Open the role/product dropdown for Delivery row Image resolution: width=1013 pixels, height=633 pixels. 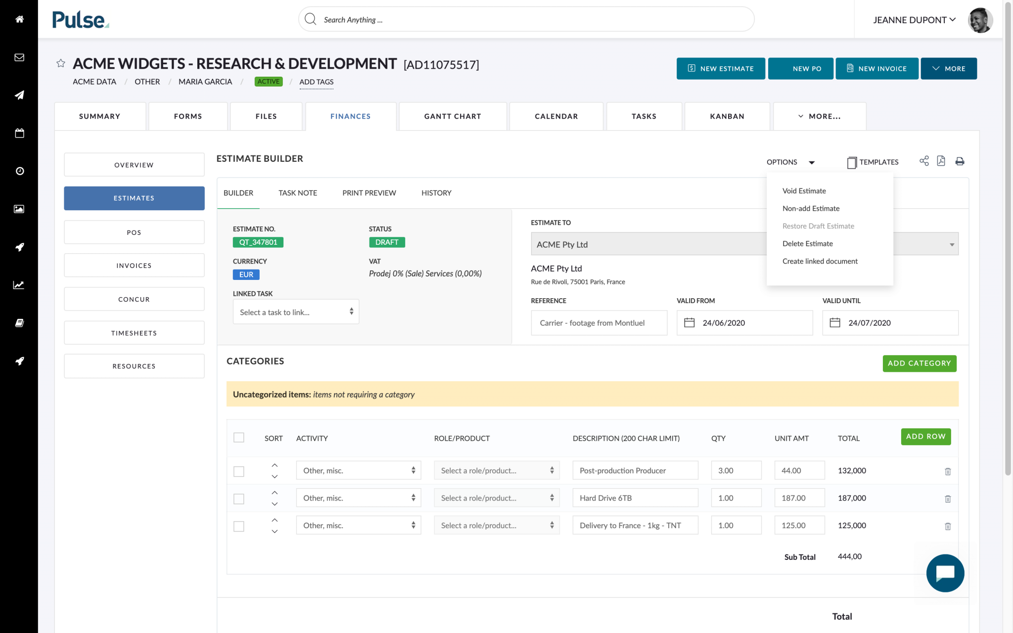tap(497, 525)
